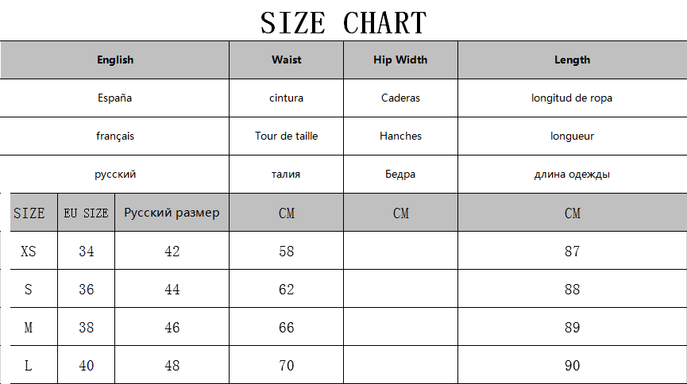687x384 pixels.
Task: Select the Hip Width column header
Action: pos(400,60)
